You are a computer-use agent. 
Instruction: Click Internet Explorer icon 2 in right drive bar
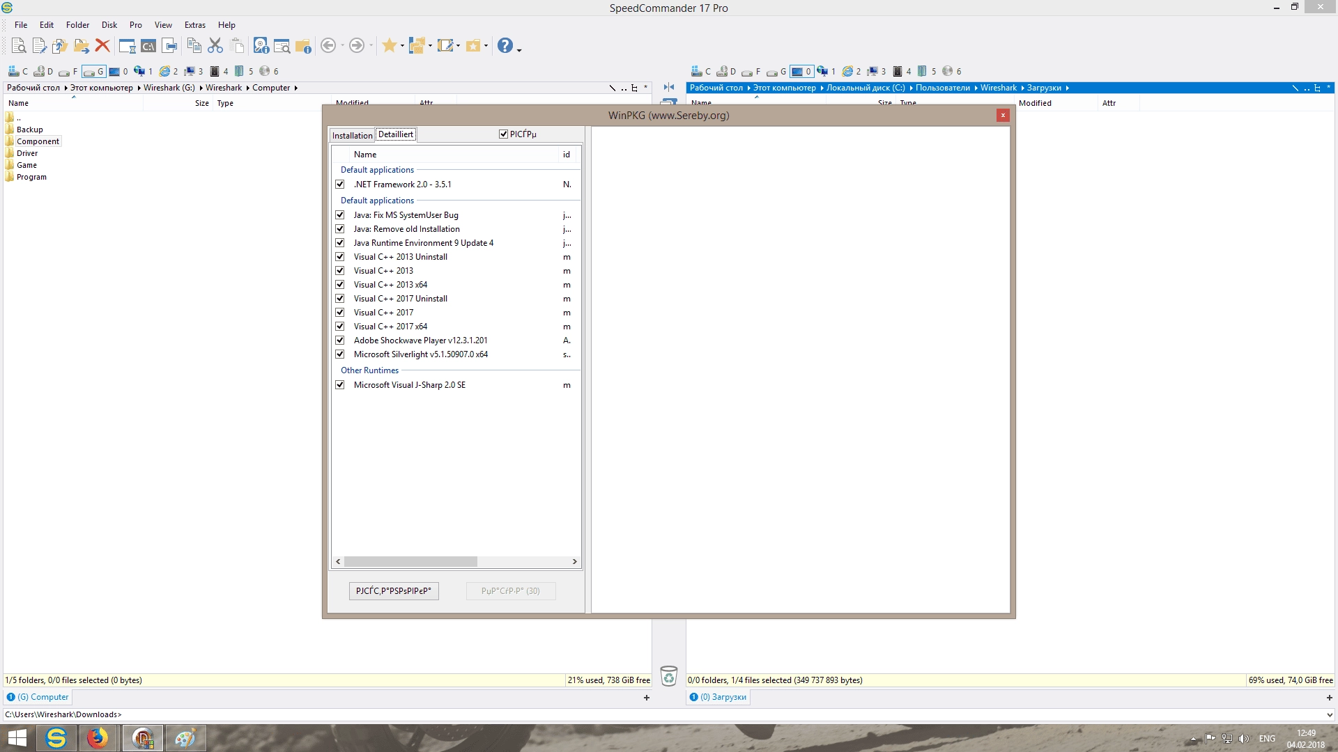(852, 71)
